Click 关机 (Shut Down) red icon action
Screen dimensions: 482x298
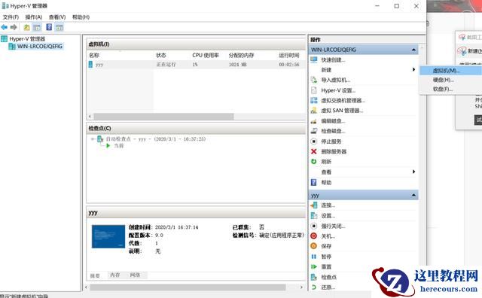(x=328, y=236)
